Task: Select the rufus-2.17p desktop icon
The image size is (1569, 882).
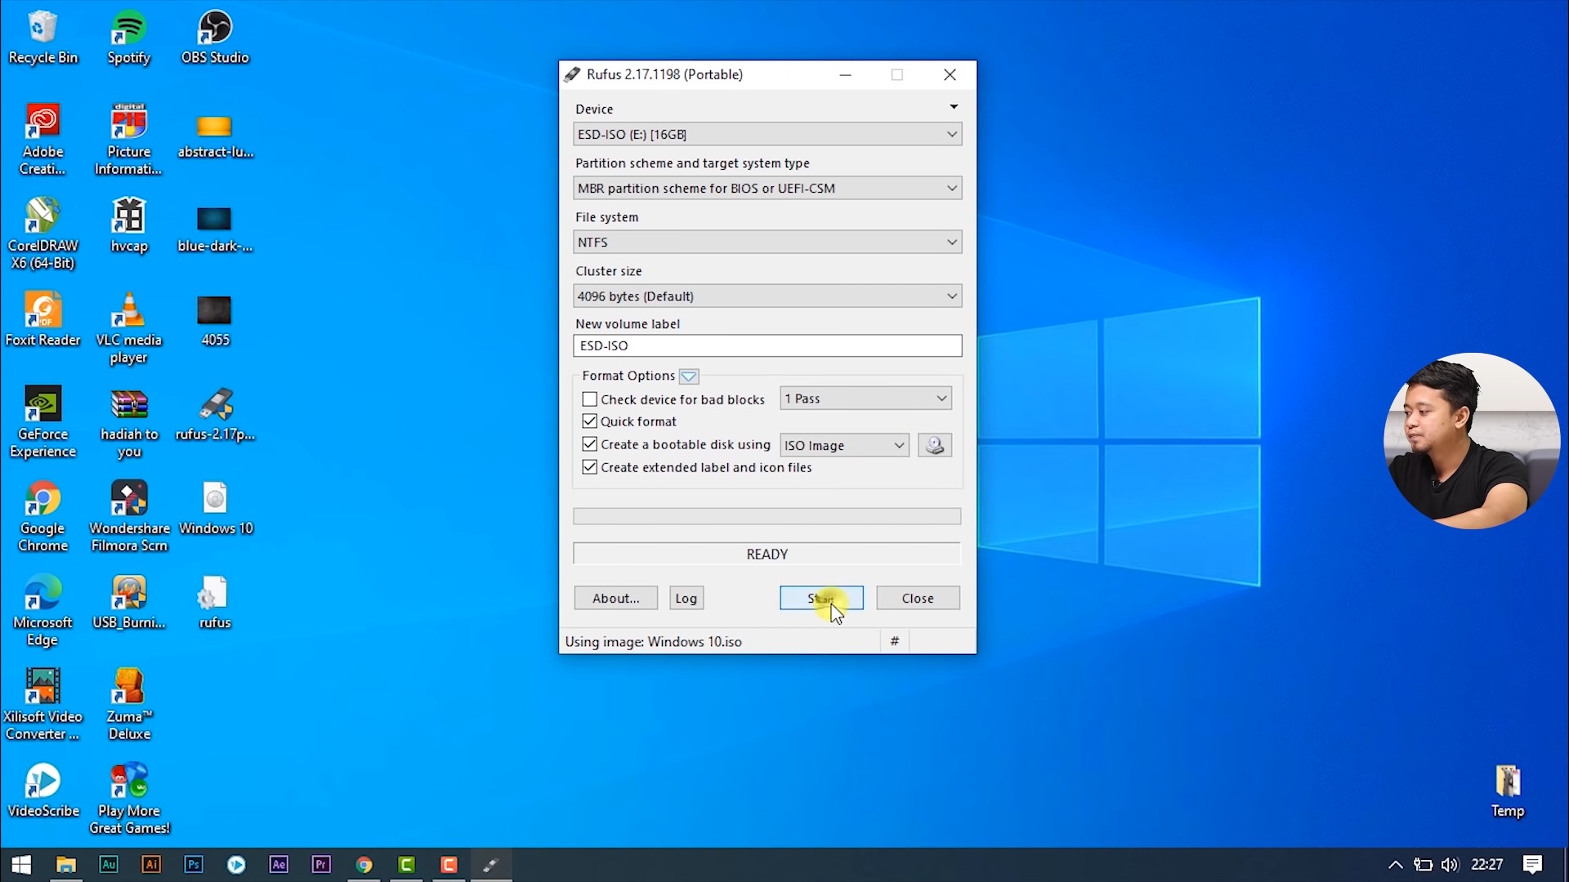Action: click(x=215, y=414)
